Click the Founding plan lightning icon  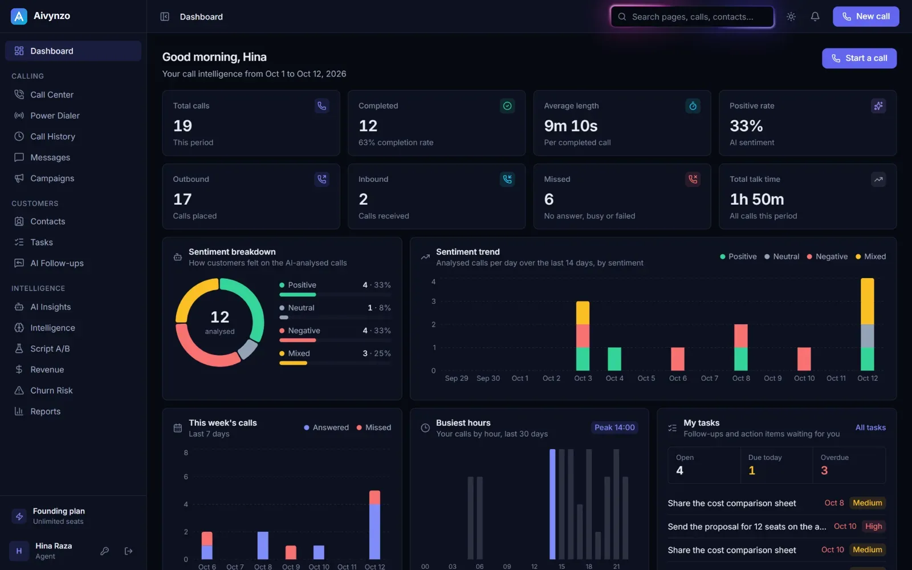pos(19,516)
